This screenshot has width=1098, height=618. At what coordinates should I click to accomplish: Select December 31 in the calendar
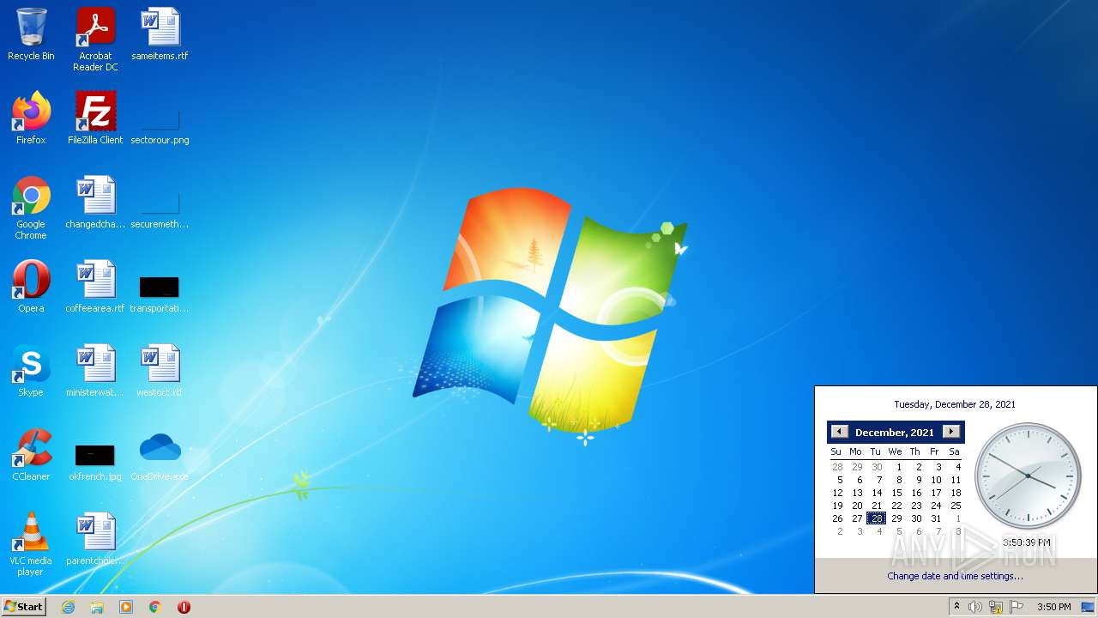coord(936,518)
